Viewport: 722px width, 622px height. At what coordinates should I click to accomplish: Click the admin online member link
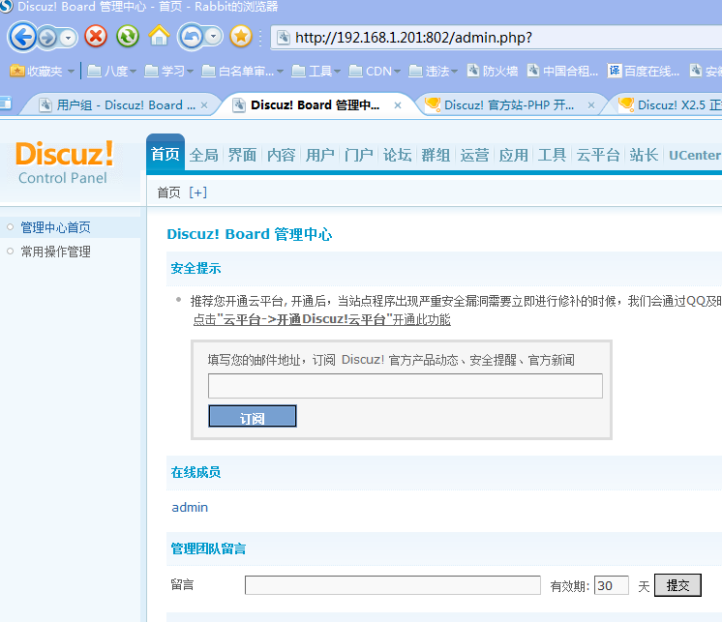[190, 508]
